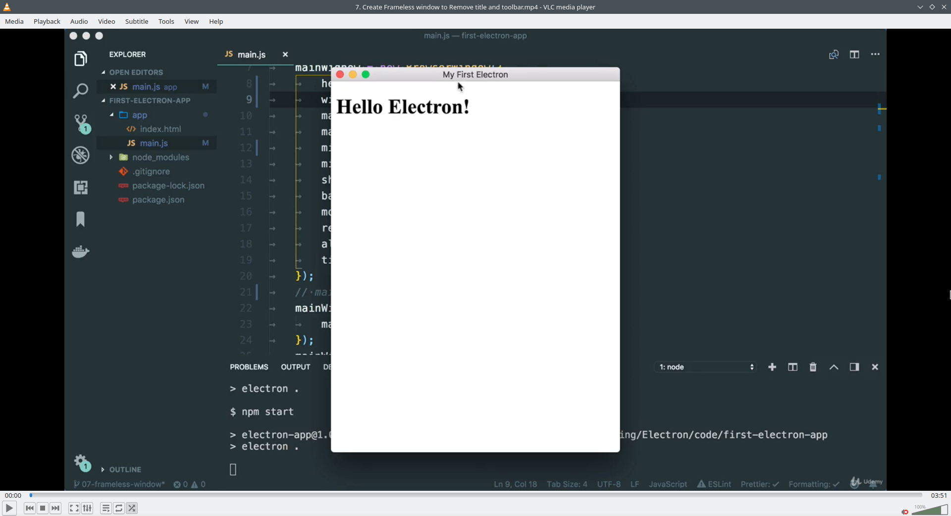The width and height of the screenshot is (951, 516).
Task: Skip to next media in VLC
Action: coord(56,508)
